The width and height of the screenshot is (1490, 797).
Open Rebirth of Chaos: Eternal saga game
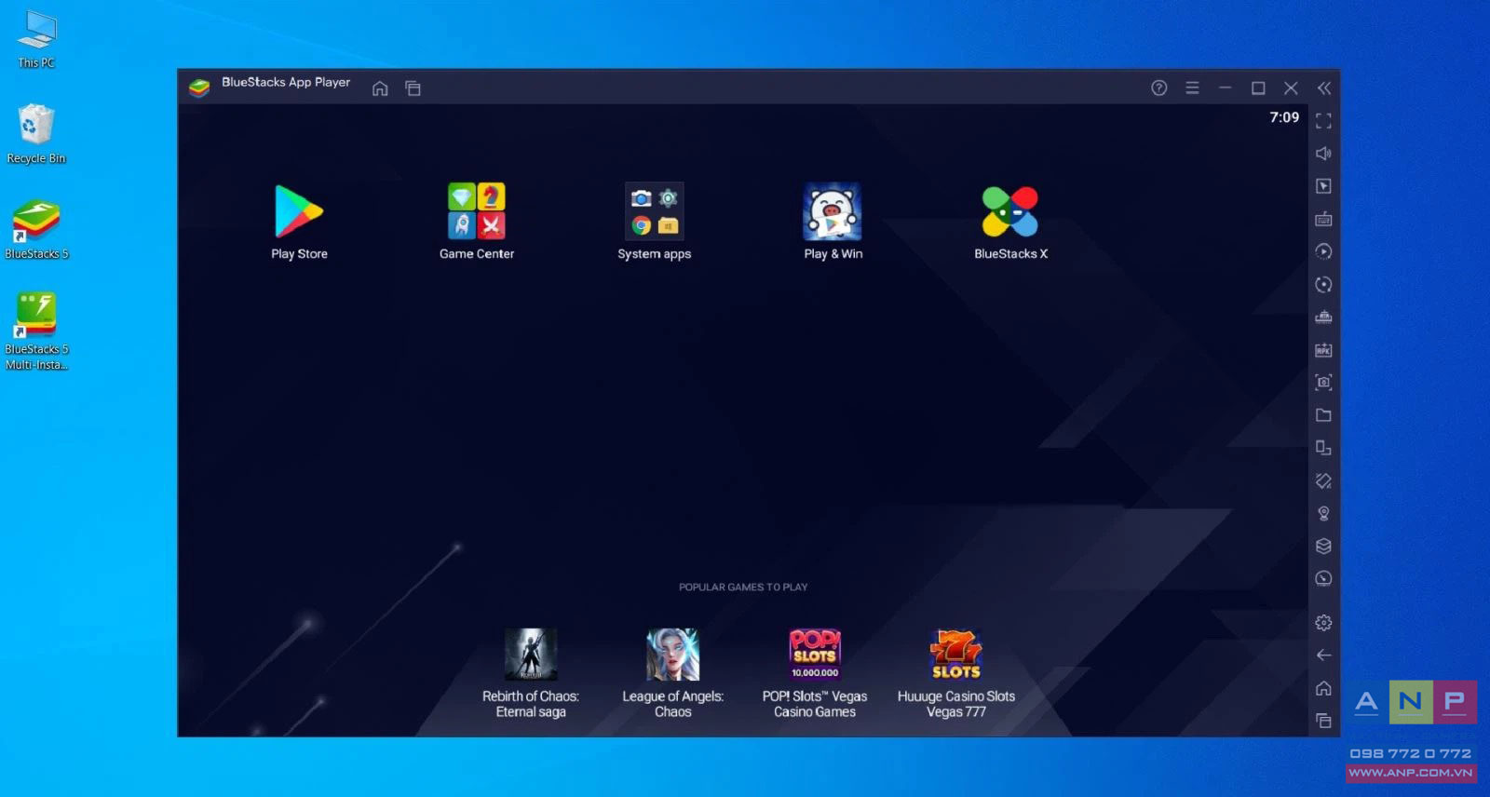click(531, 655)
